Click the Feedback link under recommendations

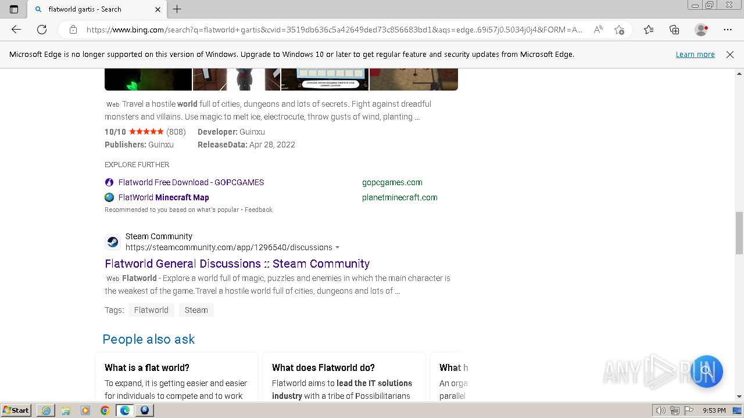pos(259,210)
